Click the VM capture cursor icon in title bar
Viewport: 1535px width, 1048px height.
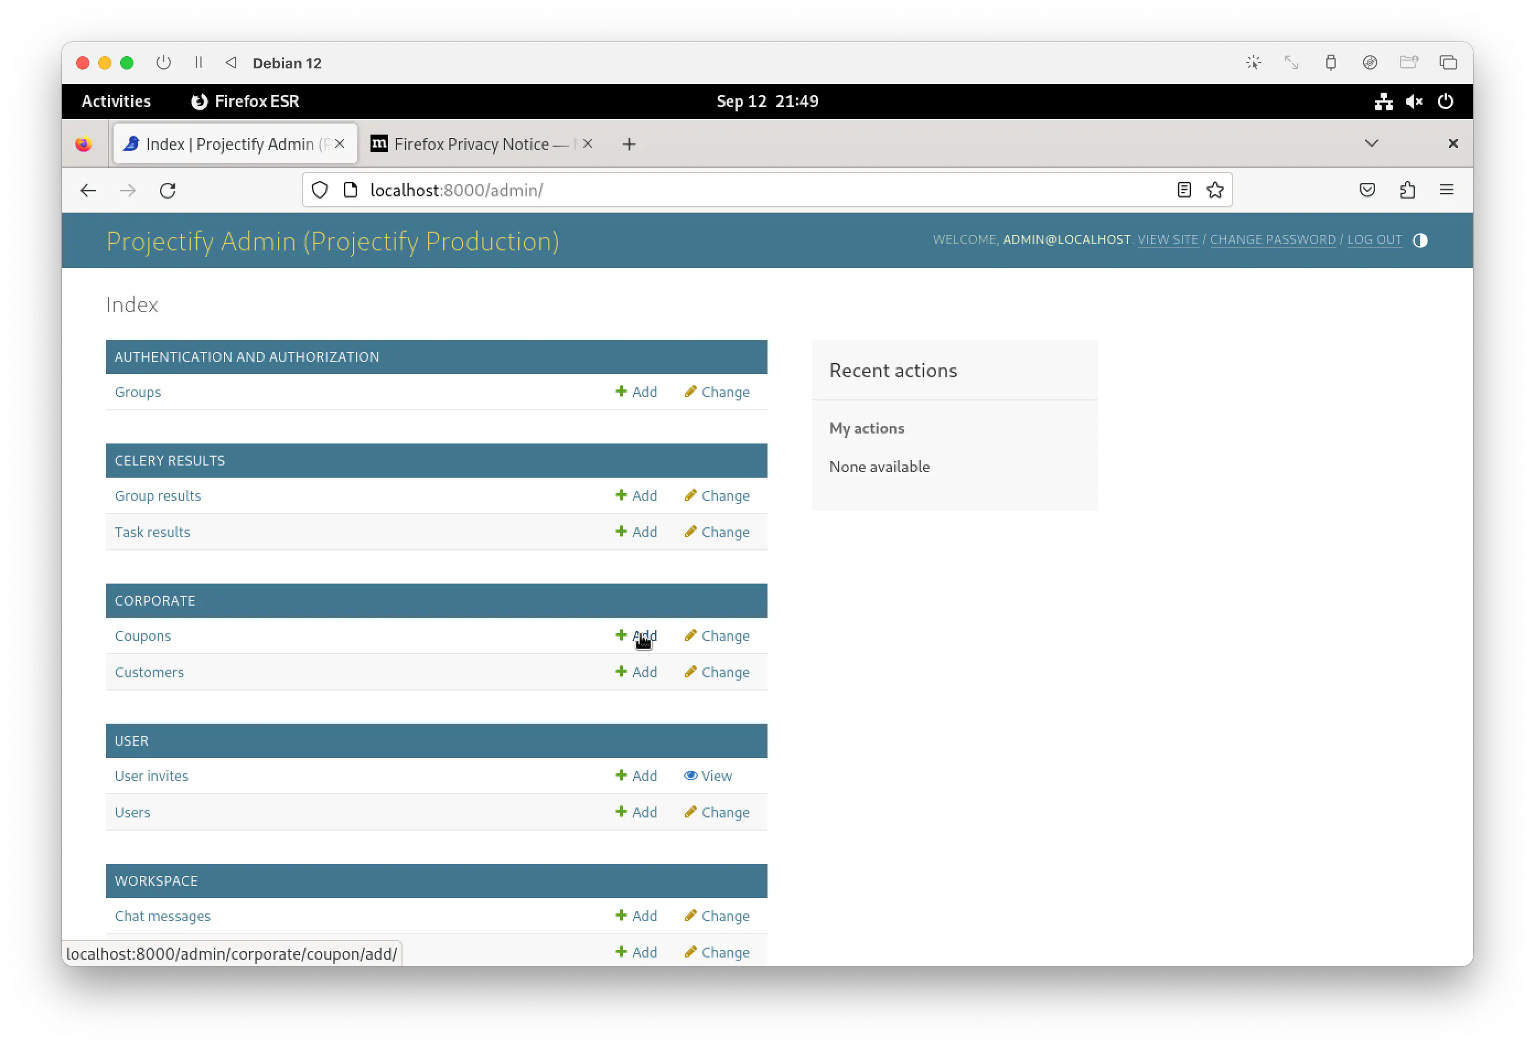point(1253,63)
